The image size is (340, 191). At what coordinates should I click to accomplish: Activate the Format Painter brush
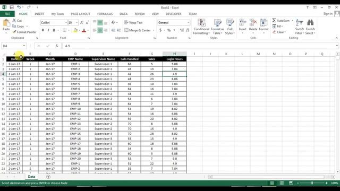pos(14,32)
